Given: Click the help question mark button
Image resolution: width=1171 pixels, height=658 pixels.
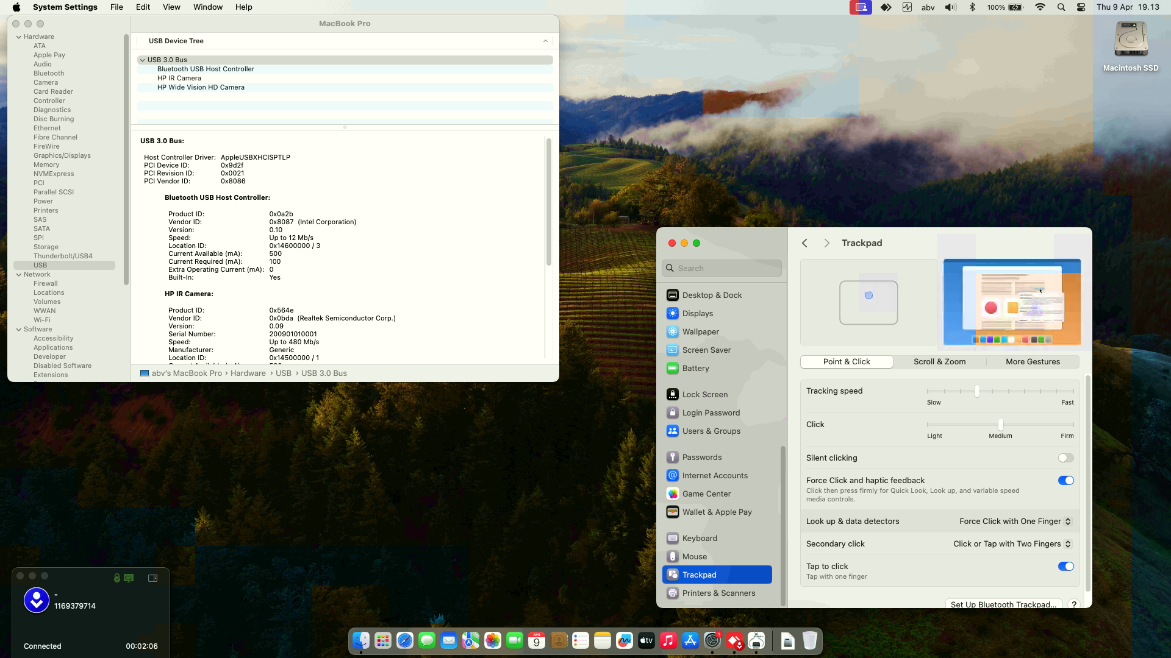Looking at the screenshot, I should (1074, 604).
